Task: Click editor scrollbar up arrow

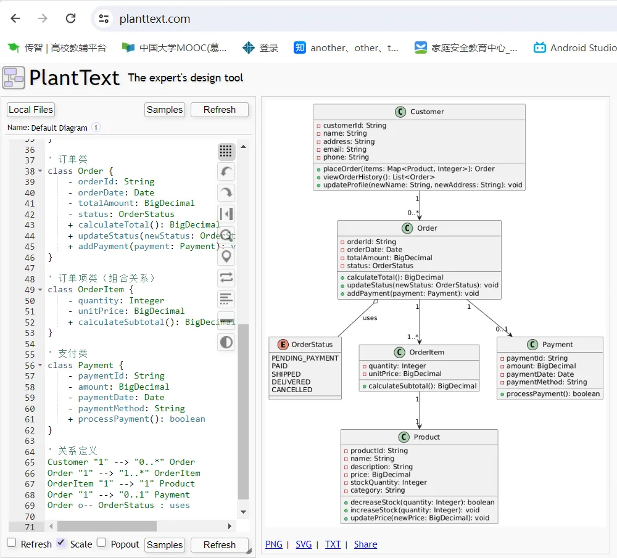Action: pyautogui.click(x=244, y=147)
